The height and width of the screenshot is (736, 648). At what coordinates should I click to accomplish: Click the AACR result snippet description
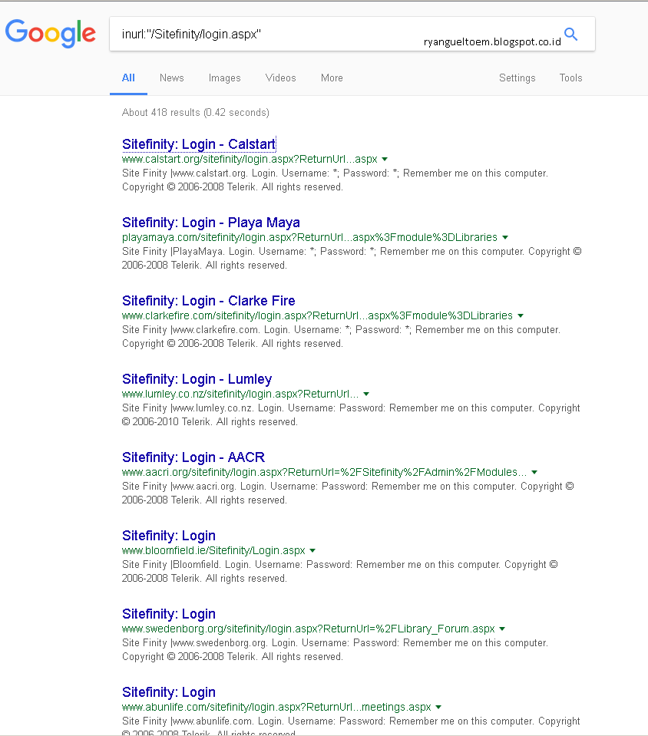pos(348,493)
